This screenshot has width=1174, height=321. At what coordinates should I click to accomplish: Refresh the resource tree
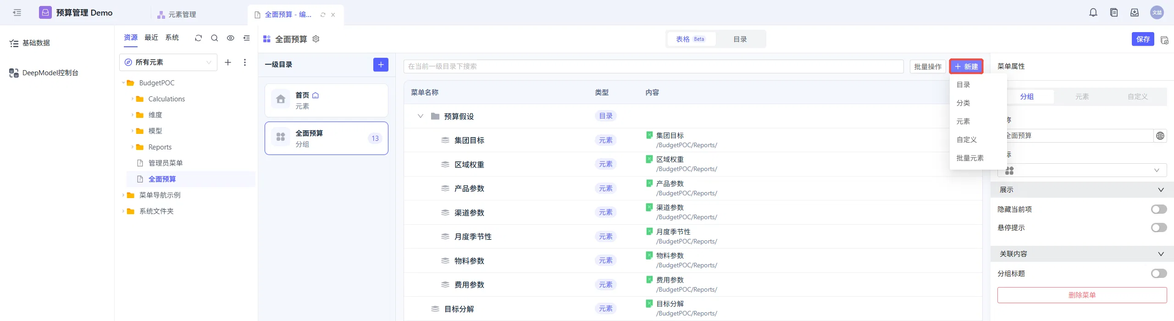click(198, 38)
